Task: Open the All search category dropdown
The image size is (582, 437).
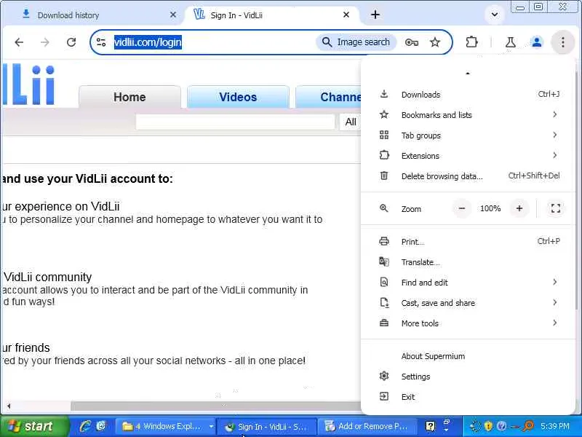Action: coord(350,122)
